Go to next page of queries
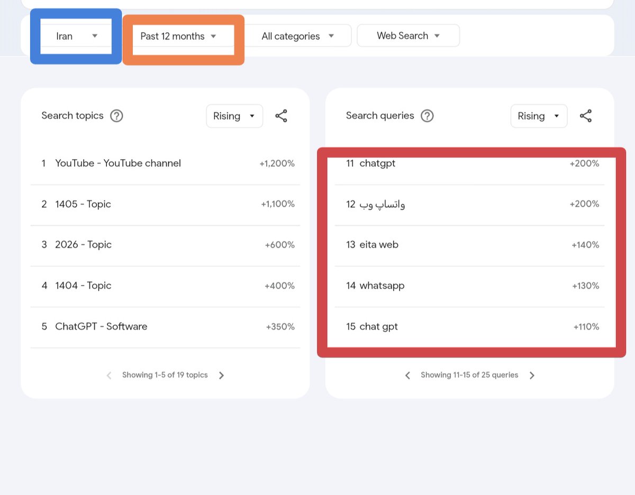This screenshot has height=495, width=635. 532,375
